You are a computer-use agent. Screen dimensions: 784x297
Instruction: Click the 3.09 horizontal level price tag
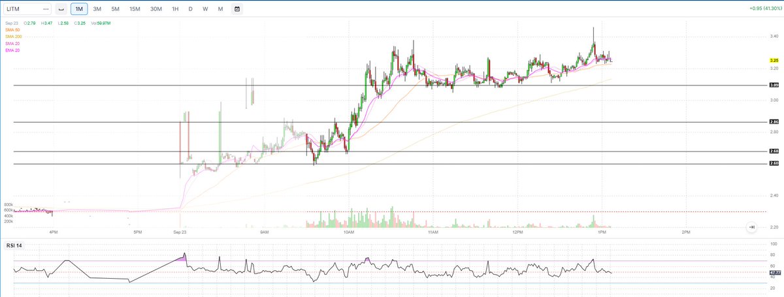coord(774,85)
